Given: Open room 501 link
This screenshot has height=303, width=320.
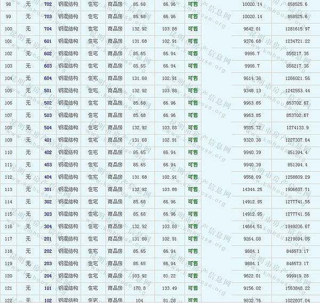Looking at the screenshot, I should tap(48, 91).
